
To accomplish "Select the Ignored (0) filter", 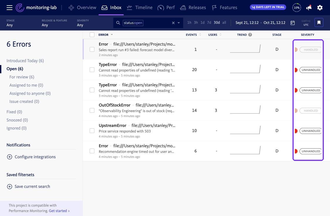I will (16, 128).
